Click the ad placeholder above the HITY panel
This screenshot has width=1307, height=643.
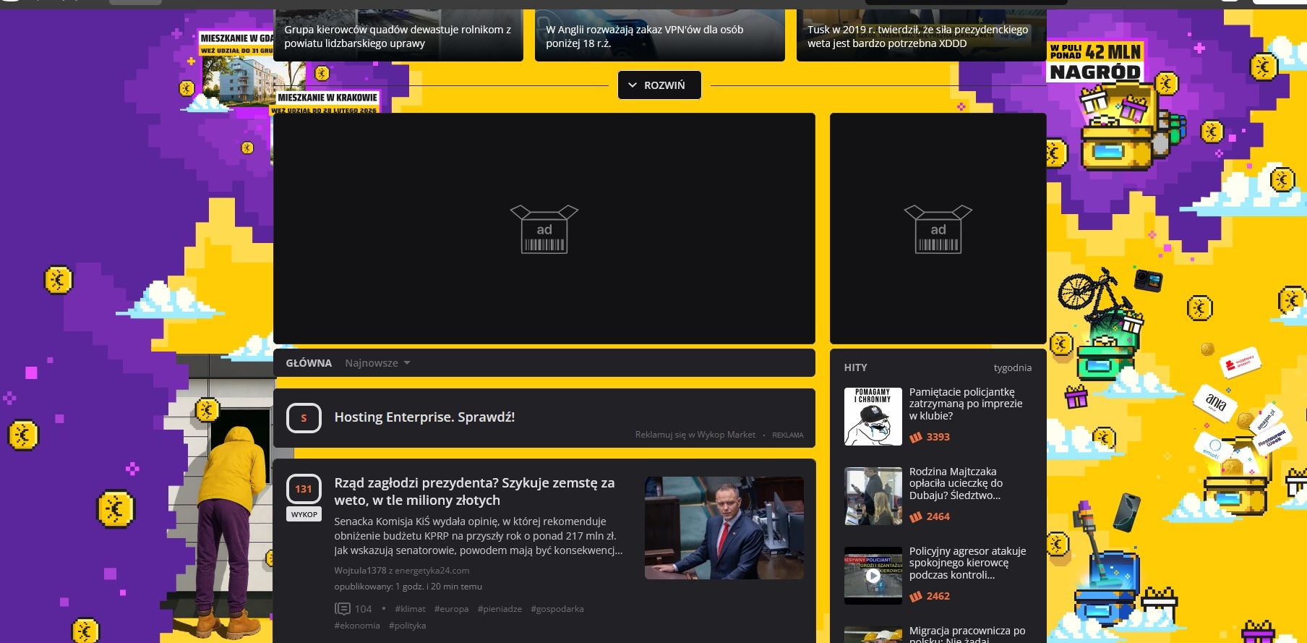938,229
